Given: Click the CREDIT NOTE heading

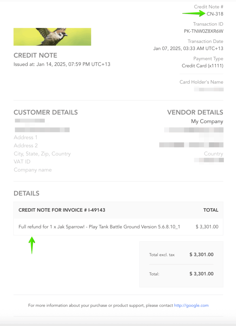Looking at the screenshot, I should (35, 55).
